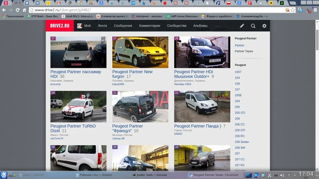The height and width of the screenshot is (179, 319).
Task: Open user profile kolya2383
Action: pyautogui.click(x=118, y=84)
